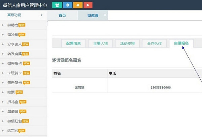The width and height of the screenshot is (202, 137).
Task: Click the 姓名 column header
Action: pos(80,73)
